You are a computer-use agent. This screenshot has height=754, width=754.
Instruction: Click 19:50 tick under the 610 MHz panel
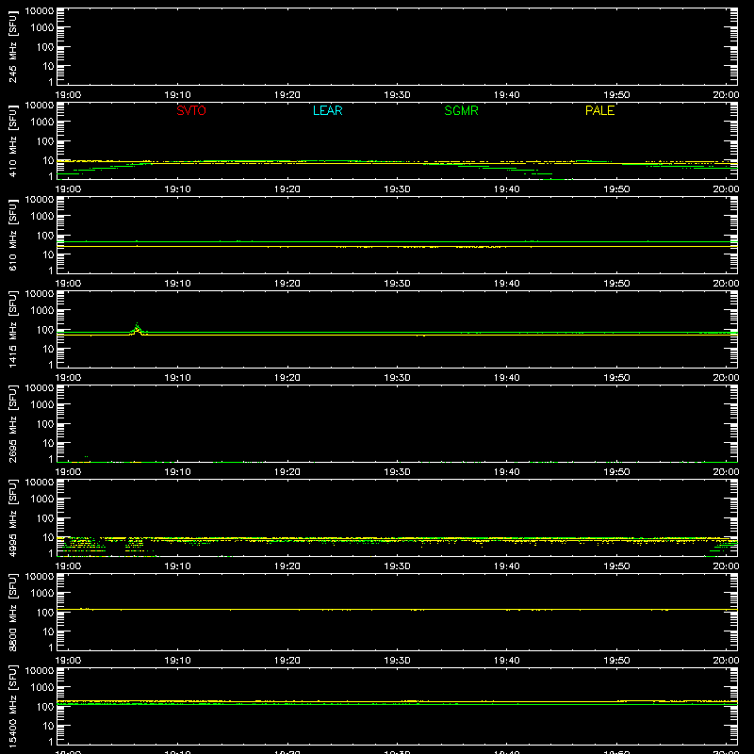coord(616,284)
